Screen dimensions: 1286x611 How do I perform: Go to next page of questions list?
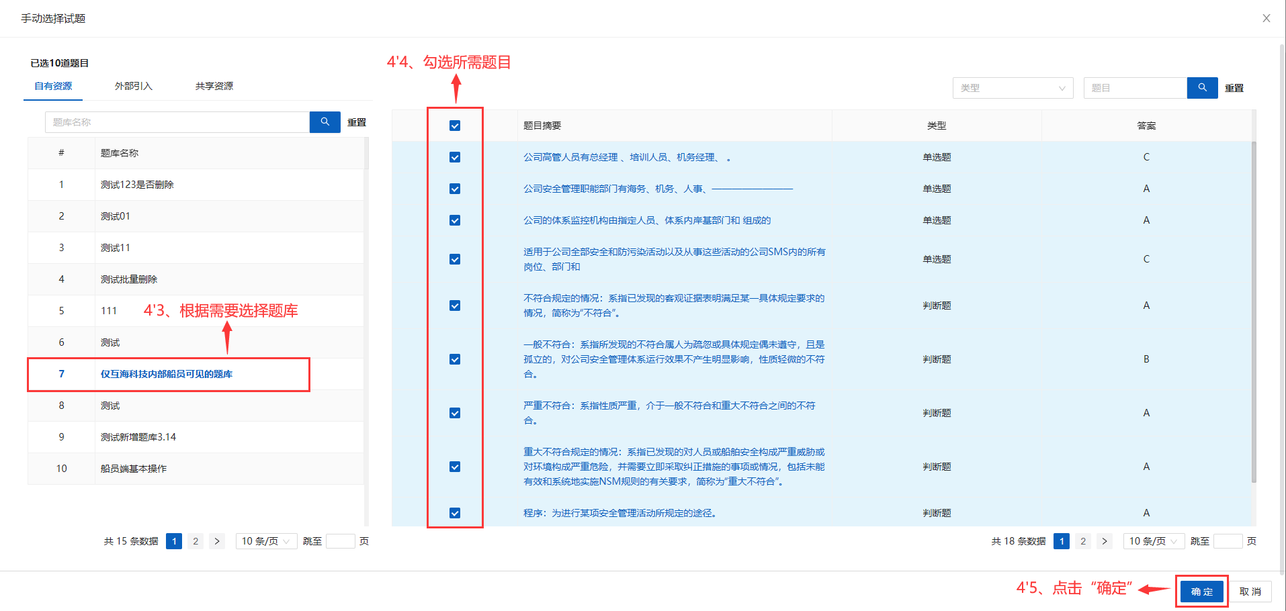[1105, 541]
